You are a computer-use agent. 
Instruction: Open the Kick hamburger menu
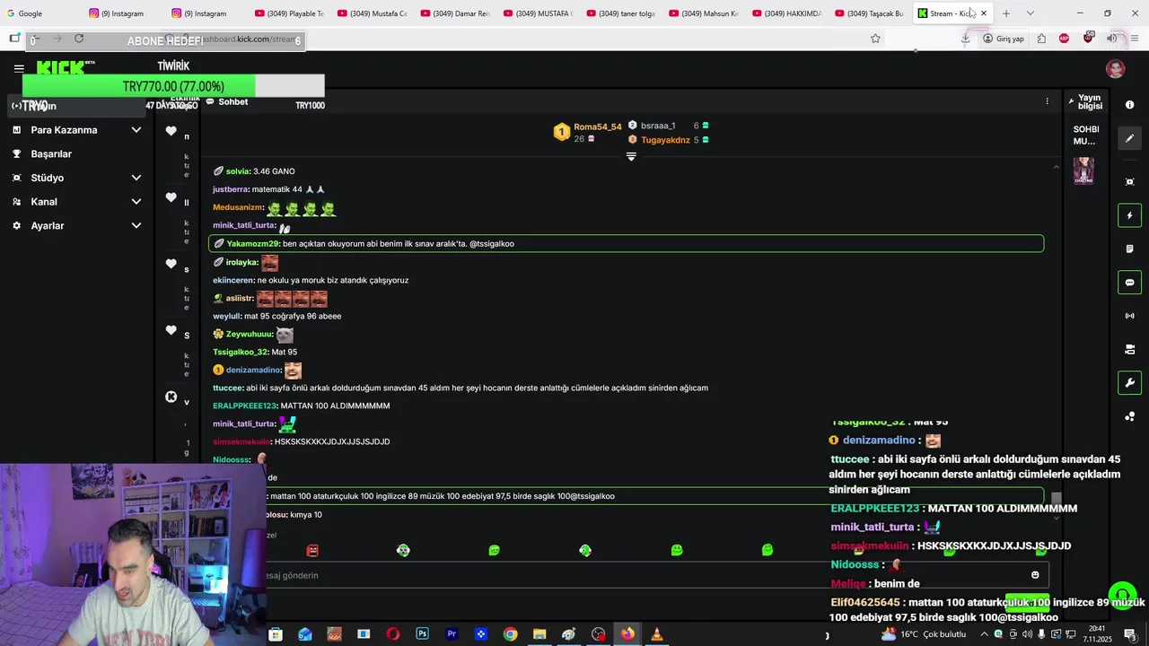point(19,68)
